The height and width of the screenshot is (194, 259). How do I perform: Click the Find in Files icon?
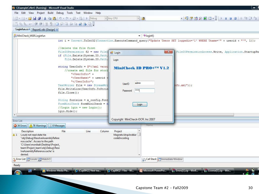(143, 18)
